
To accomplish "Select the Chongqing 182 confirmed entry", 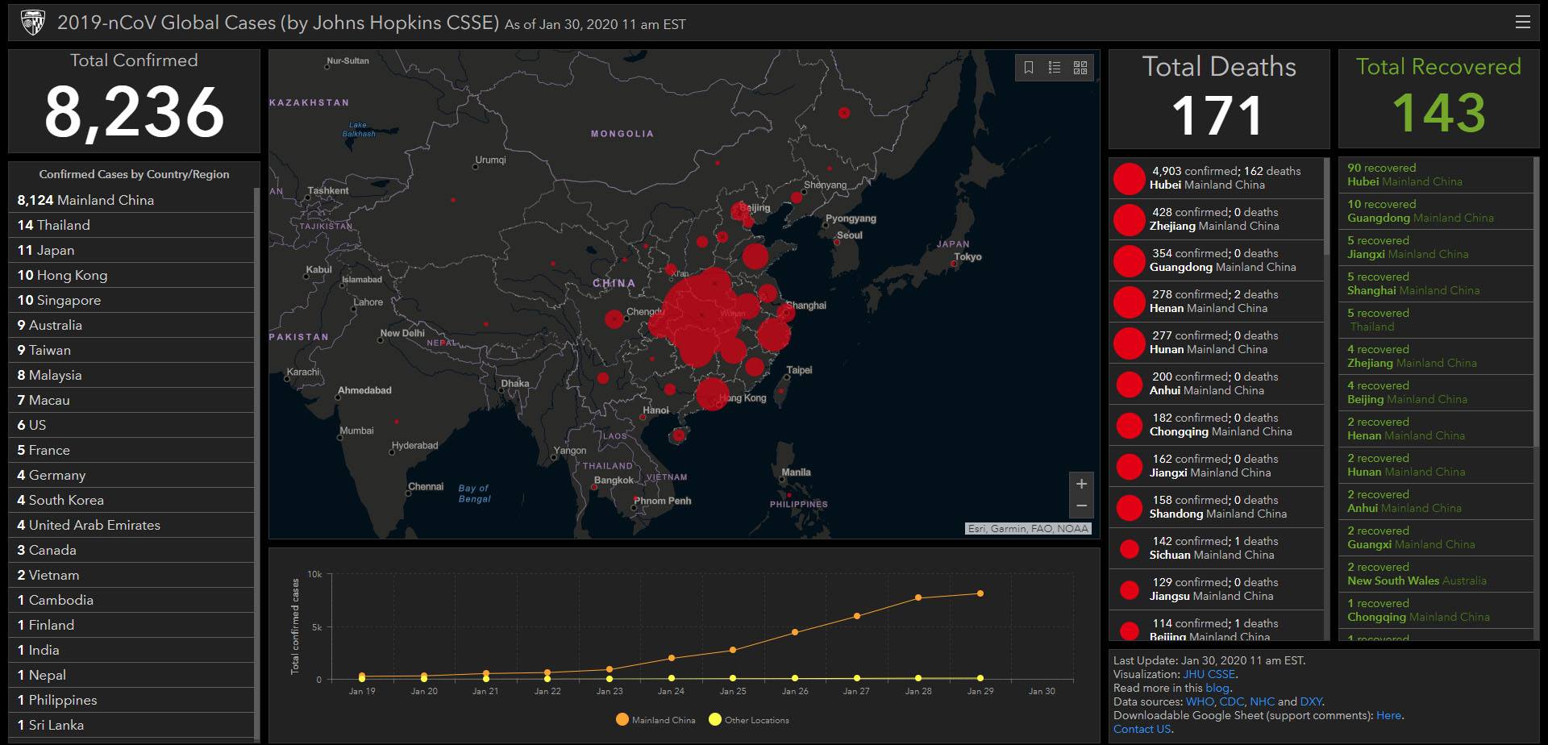I will click(x=1217, y=425).
